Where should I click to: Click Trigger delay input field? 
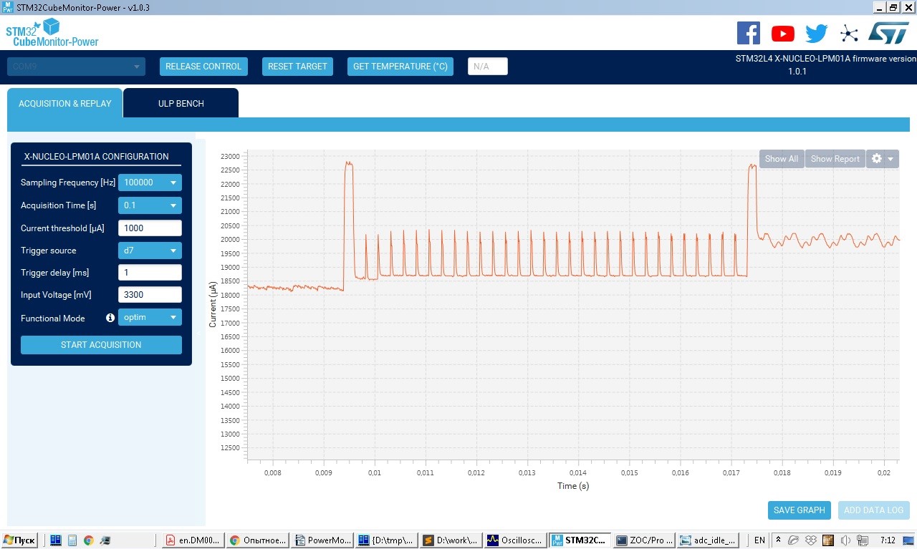click(150, 273)
